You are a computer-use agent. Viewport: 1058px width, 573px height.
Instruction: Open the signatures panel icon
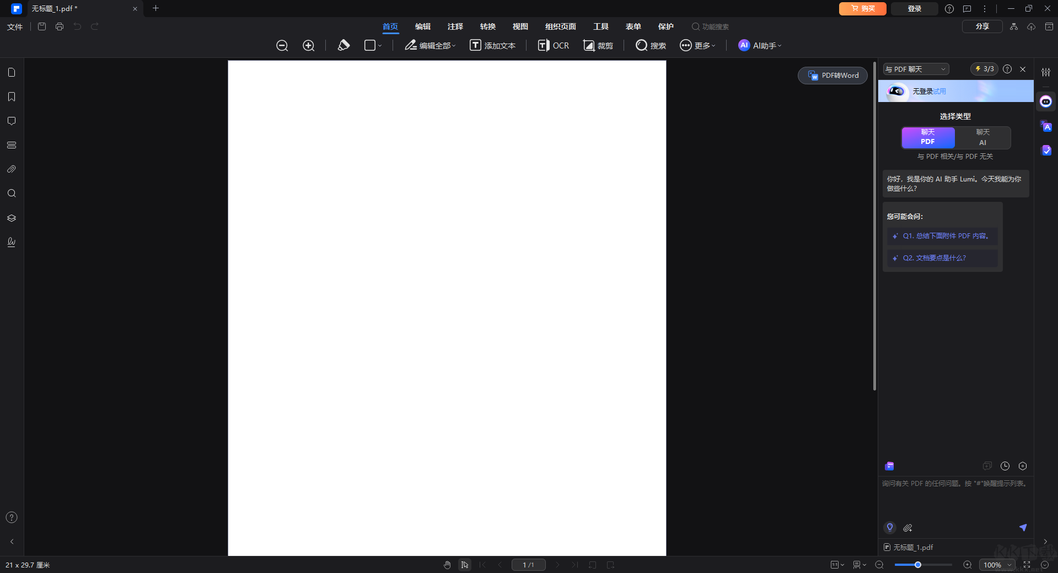tap(12, 242)
